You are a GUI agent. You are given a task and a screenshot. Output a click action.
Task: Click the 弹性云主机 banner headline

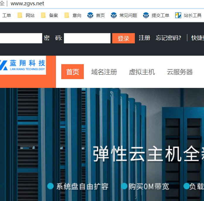click(148, 154)
